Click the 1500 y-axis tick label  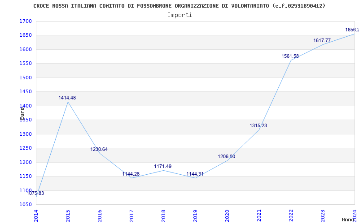(x=26, y=78)
